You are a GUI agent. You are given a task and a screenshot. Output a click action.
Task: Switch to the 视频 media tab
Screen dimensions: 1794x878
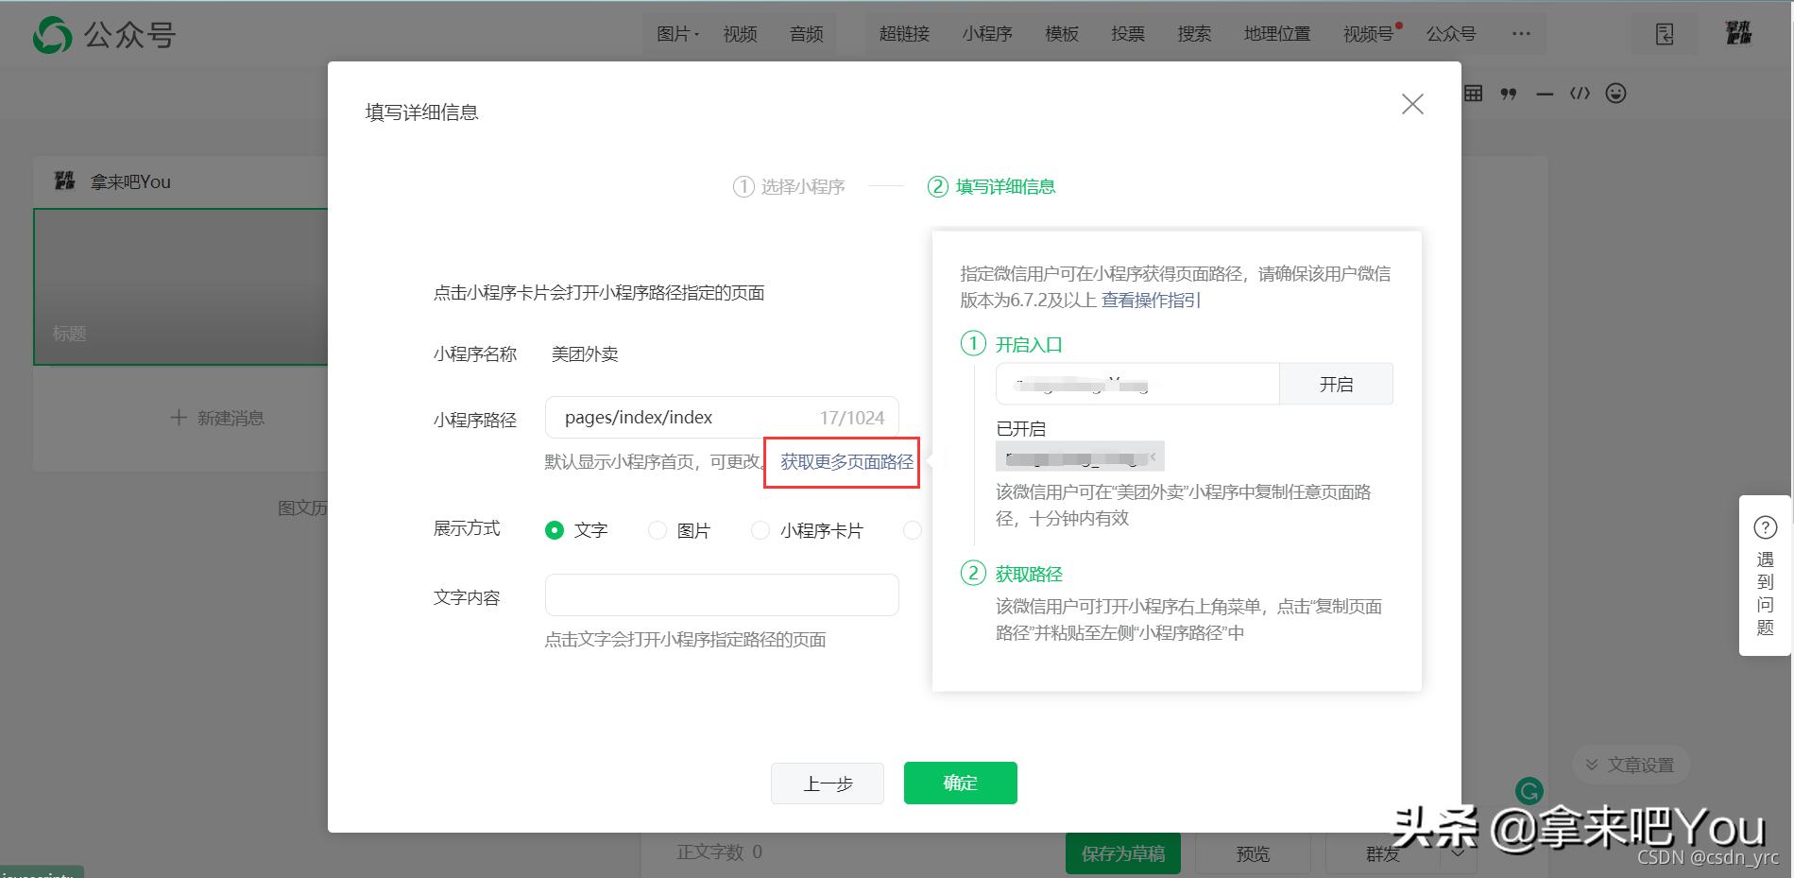[x=740, y=34]
